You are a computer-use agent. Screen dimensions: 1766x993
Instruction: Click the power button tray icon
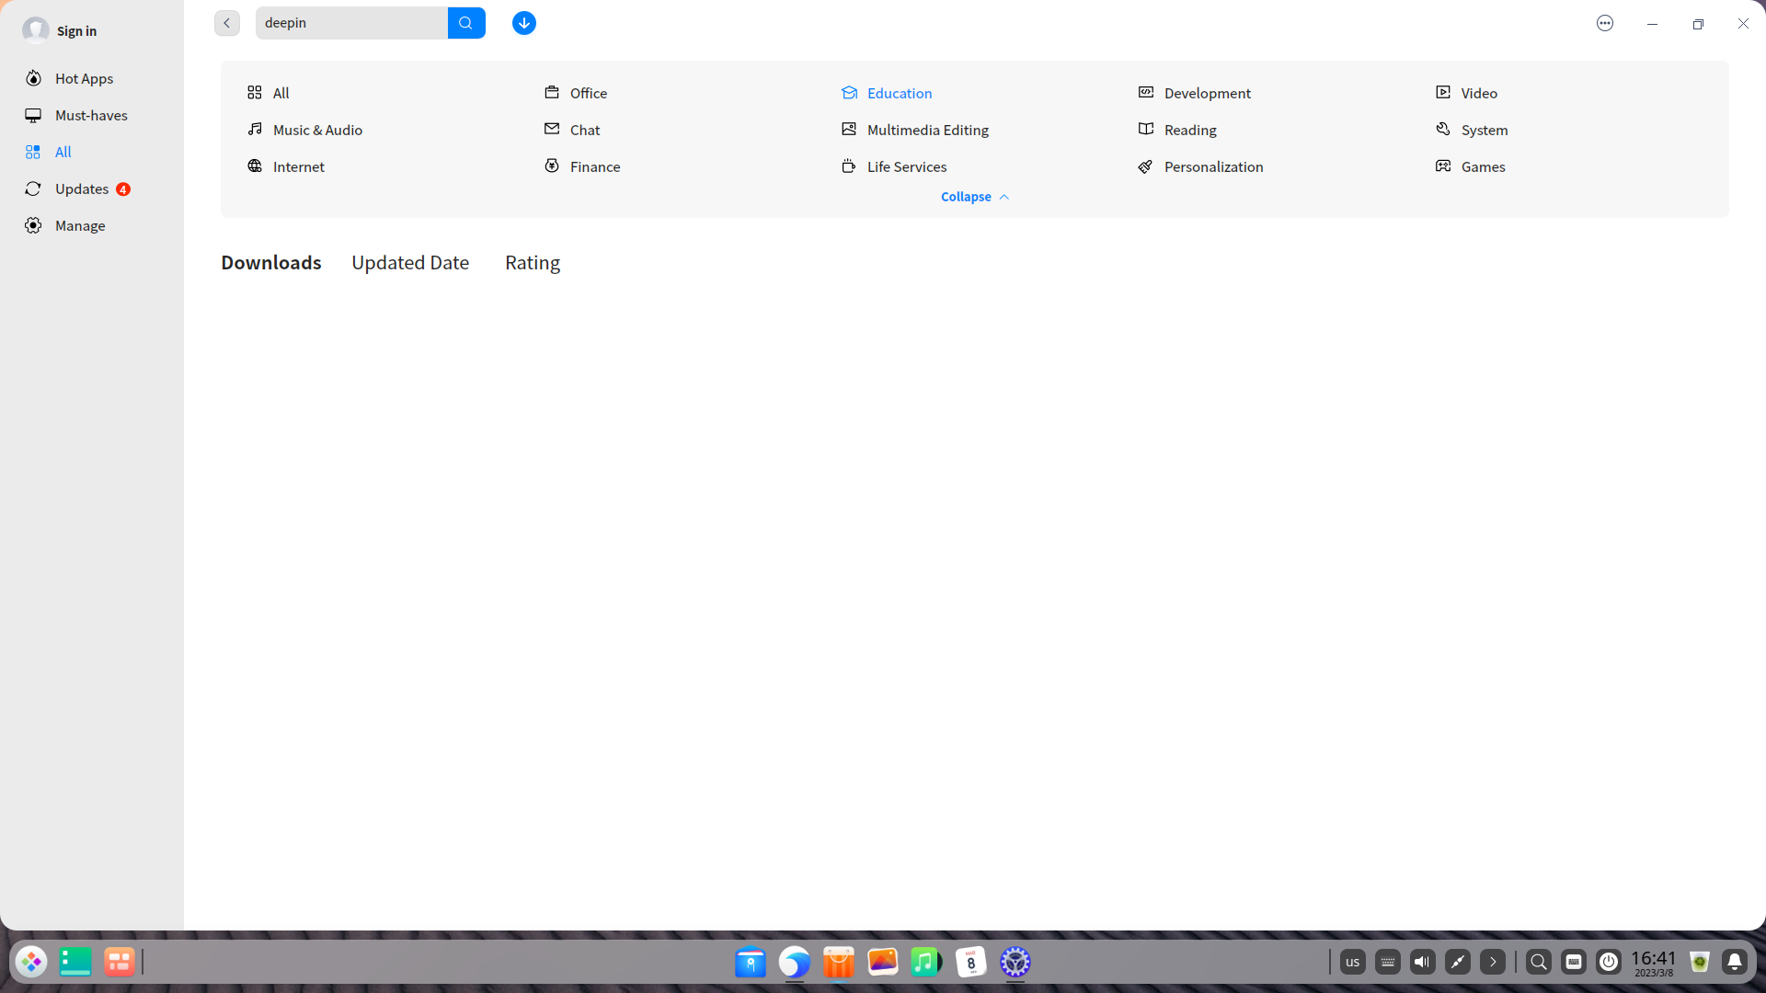click(1609, 962)
